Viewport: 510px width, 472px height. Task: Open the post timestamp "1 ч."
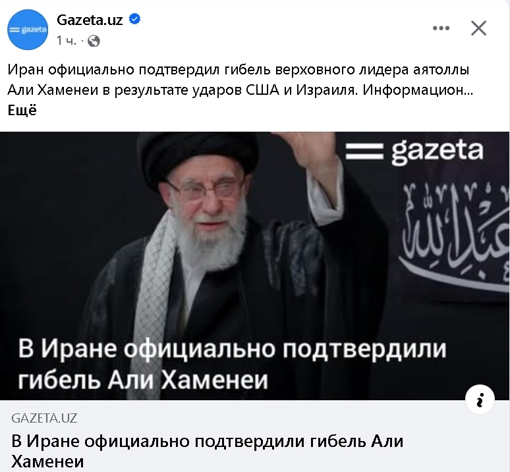[67, 41]
